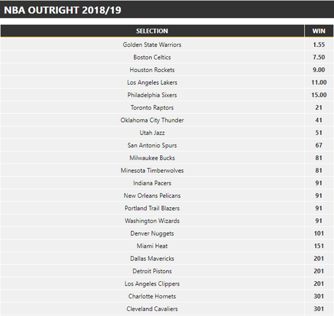The image size is (334, 316).
Task: Click New Orleans Pelicans odds 91
Action: (x=318, y=195)
